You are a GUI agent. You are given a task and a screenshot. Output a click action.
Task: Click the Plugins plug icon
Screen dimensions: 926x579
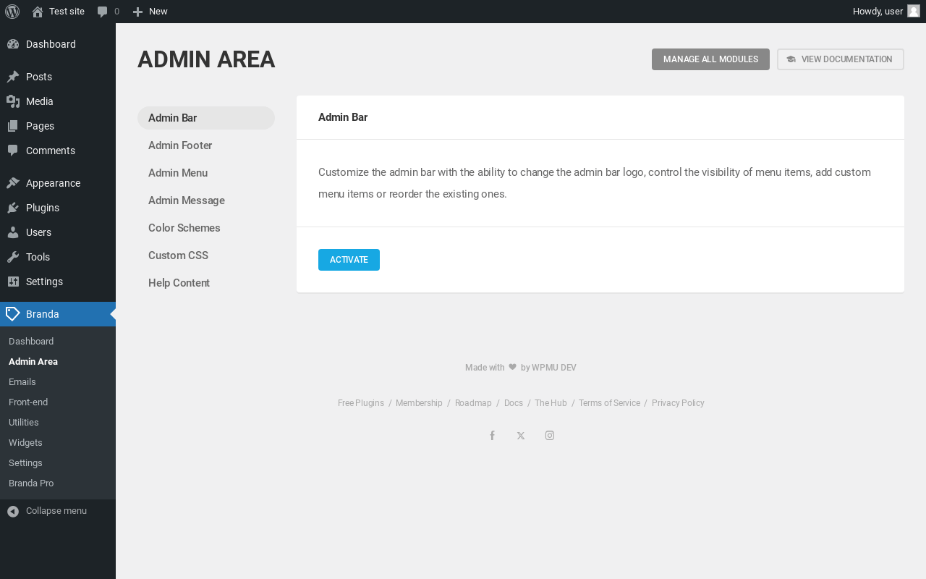pos(13,208)
